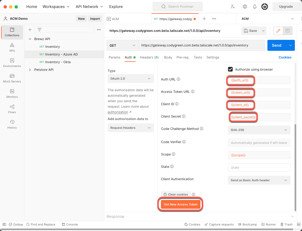Open the GET method dropdown
Image resolution: width=302 pixels, height=231 pixels.
click(x=122, y=45)
